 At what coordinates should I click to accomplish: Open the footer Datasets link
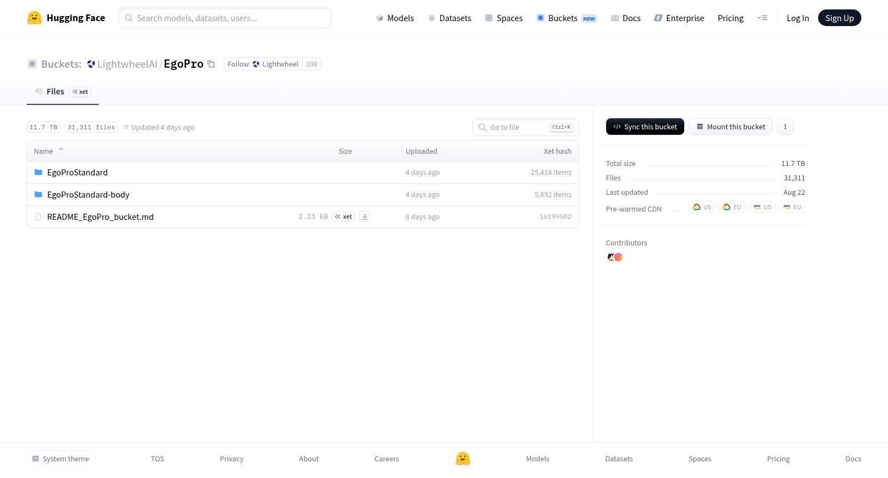click(x=619, y=459)
